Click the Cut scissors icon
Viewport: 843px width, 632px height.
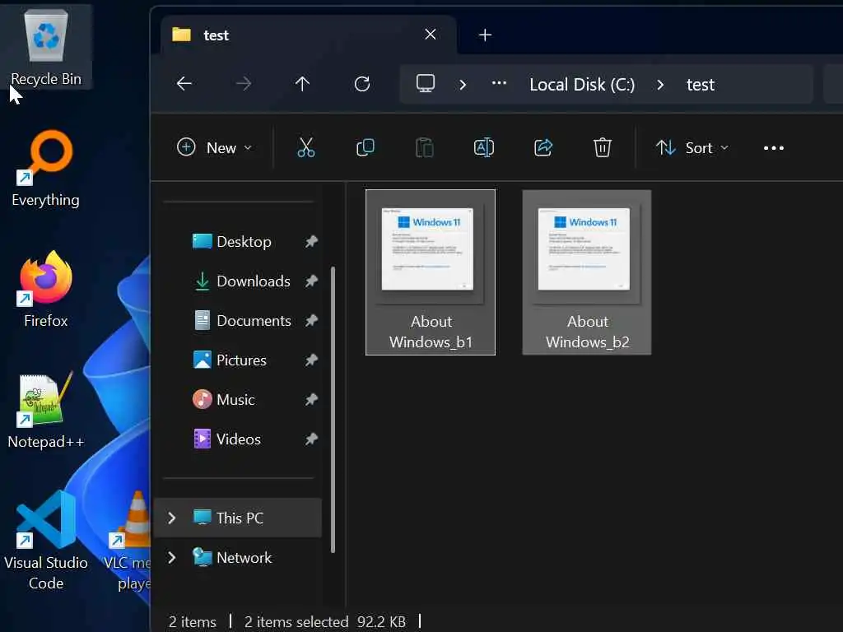[306, 147]
